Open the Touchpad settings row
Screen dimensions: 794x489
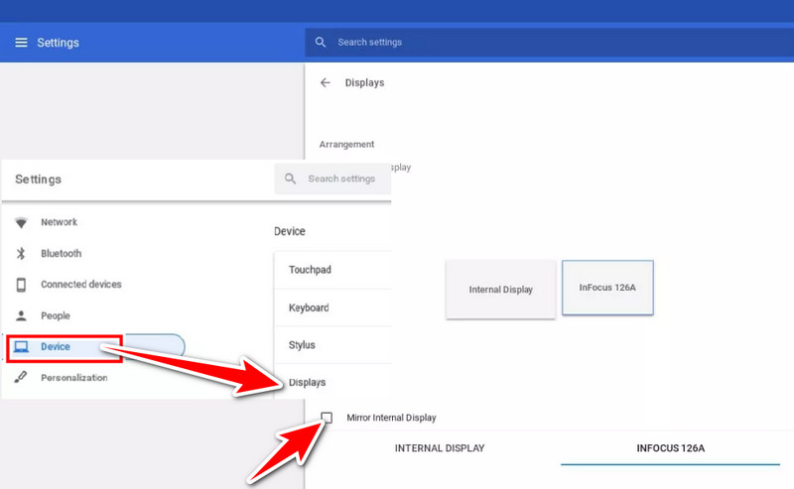[332, 270]
